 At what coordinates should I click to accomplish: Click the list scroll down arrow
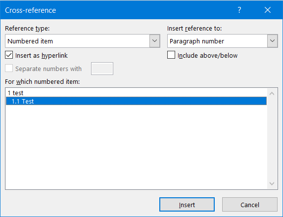(x=272, y=183)
